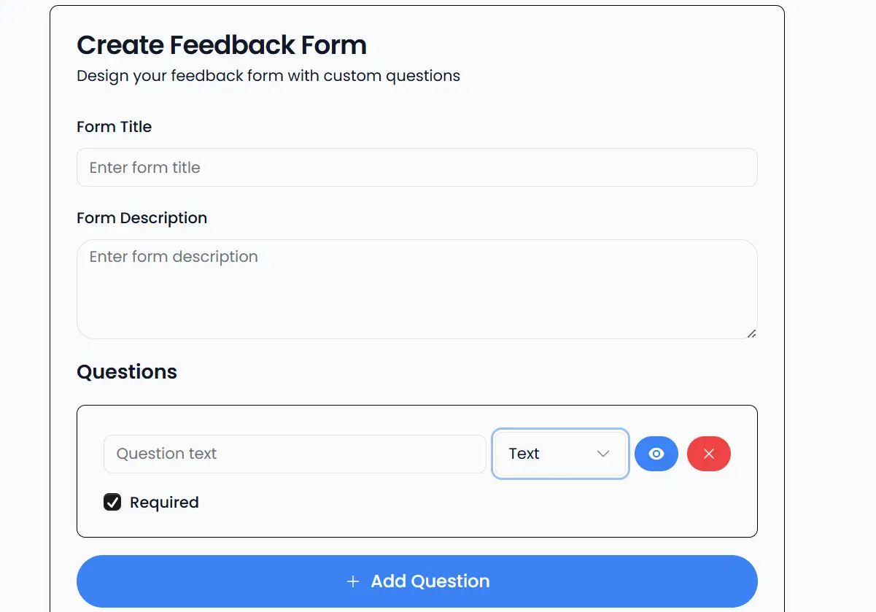Click inside the Enter form title field
Image resolution: width=876 pixels, height=612 pixels.
417,167
